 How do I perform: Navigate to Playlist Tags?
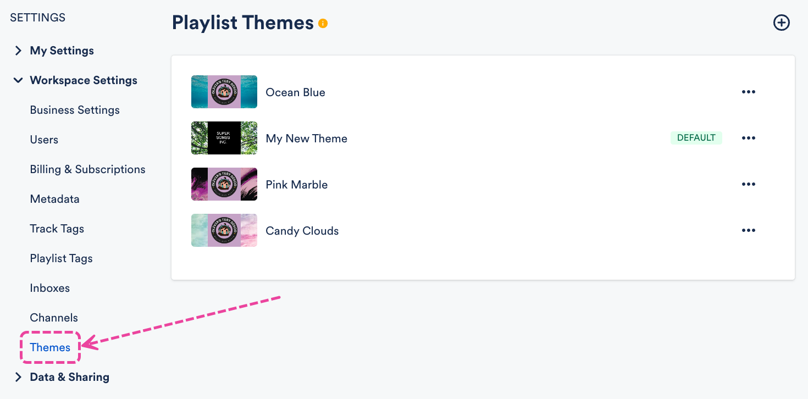pyautogui.click(x=61, y=258)
